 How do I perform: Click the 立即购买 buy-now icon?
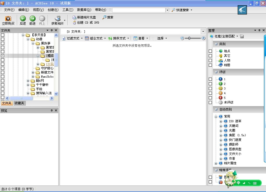pyautogui.click(x=8, y=19)
